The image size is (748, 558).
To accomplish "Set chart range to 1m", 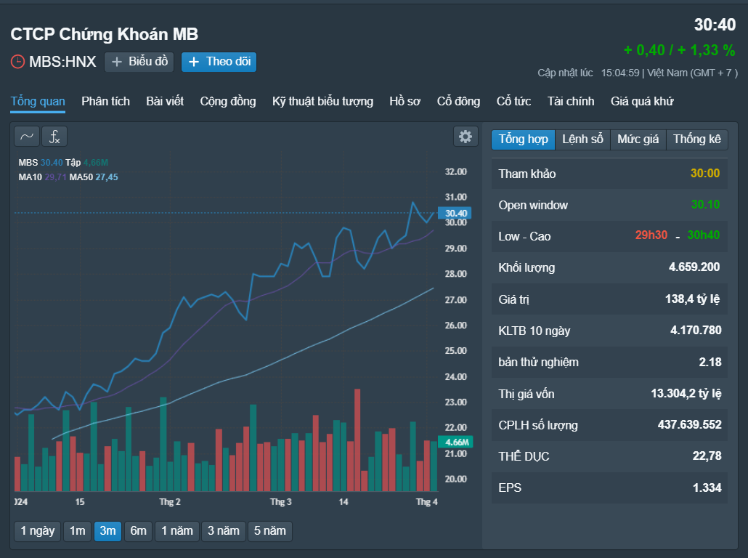I will [77, 531].
